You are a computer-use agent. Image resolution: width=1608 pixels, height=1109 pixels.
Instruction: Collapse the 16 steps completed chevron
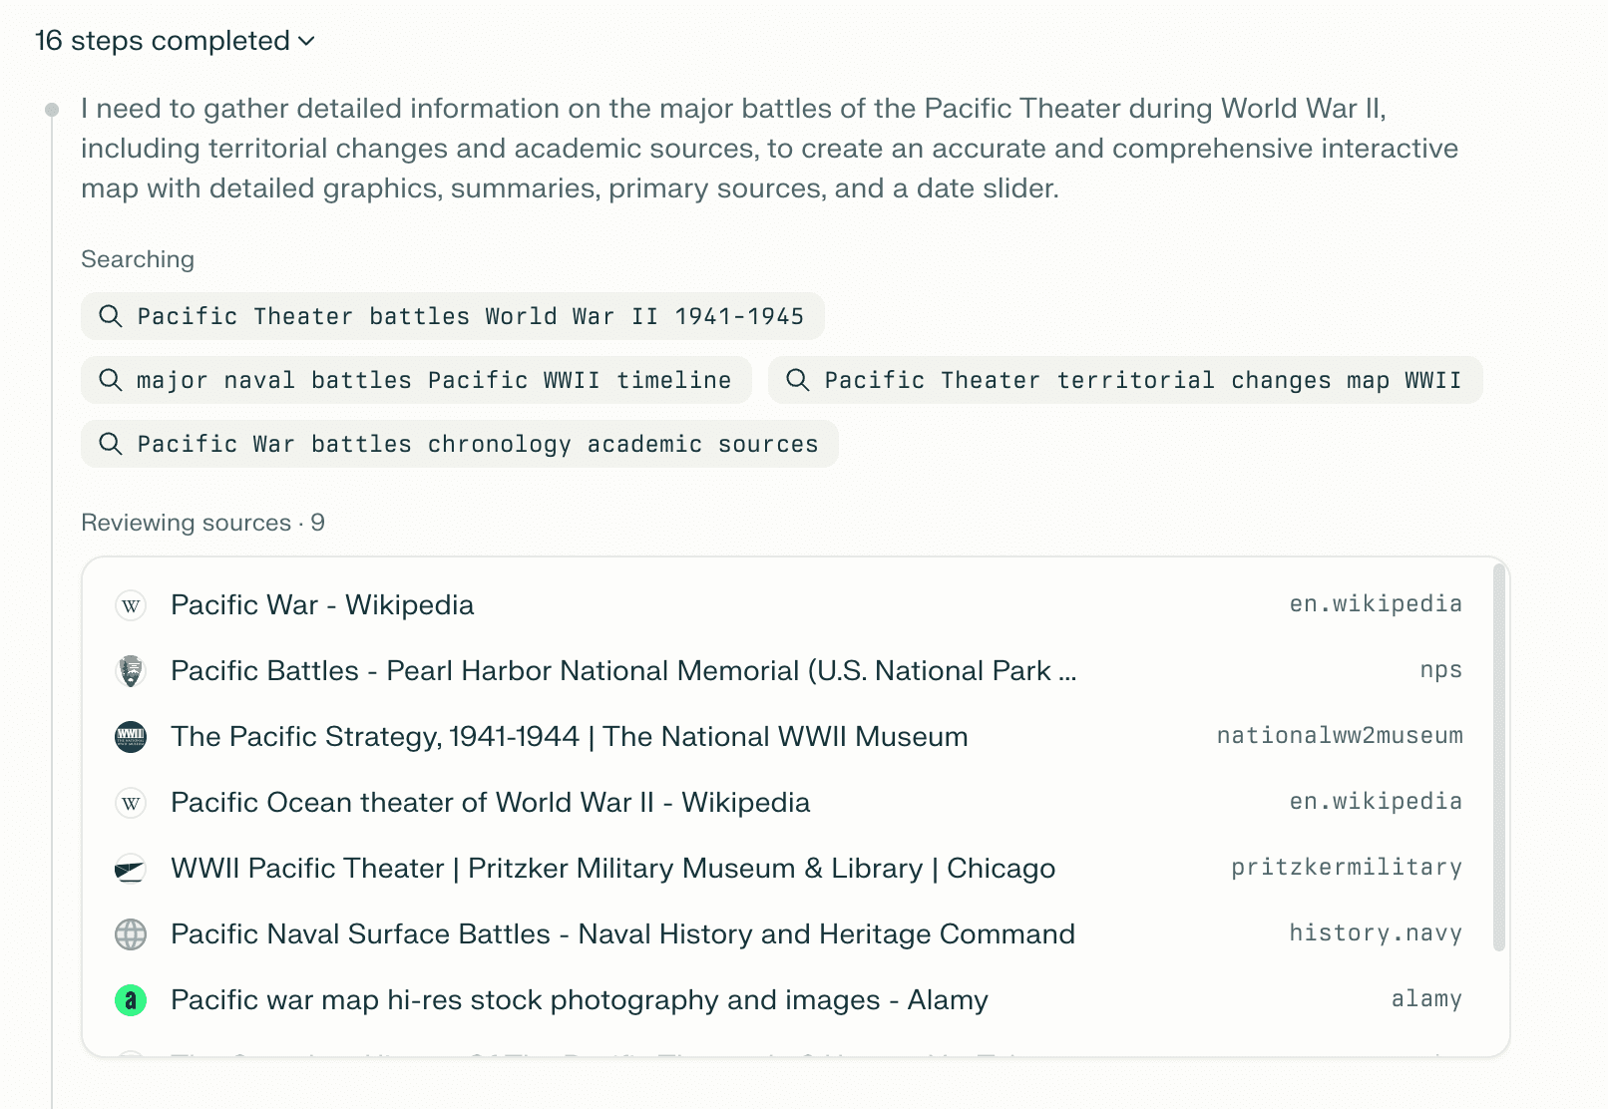(x=307, y=41)
